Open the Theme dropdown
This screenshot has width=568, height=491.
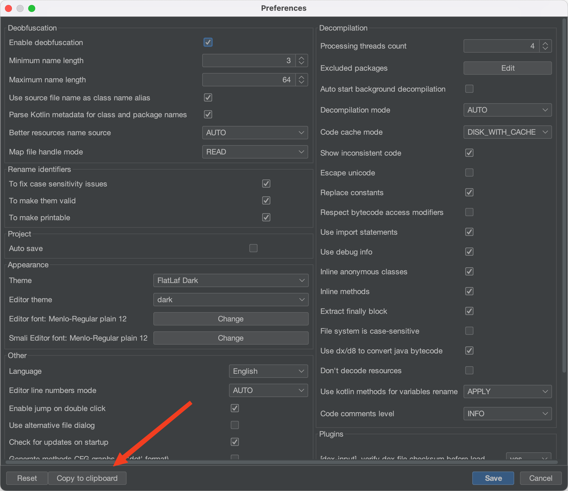(x=230, y=280)
